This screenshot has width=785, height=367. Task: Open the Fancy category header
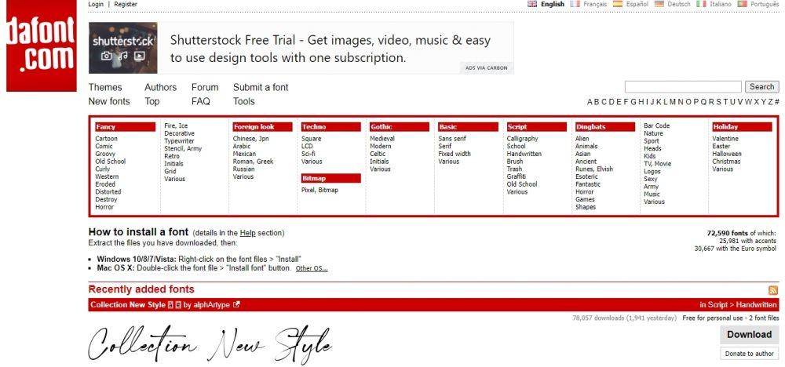pyautogui.click(x=125, y=127)
